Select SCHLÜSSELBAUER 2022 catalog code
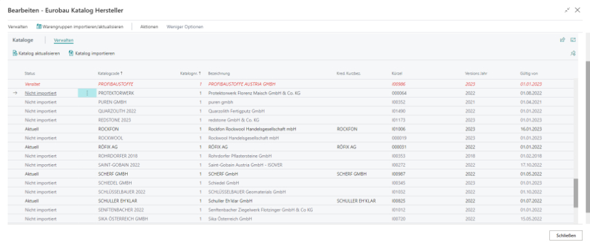The width and height of the screenshot is (590, 247). click(x=121, y=192)
